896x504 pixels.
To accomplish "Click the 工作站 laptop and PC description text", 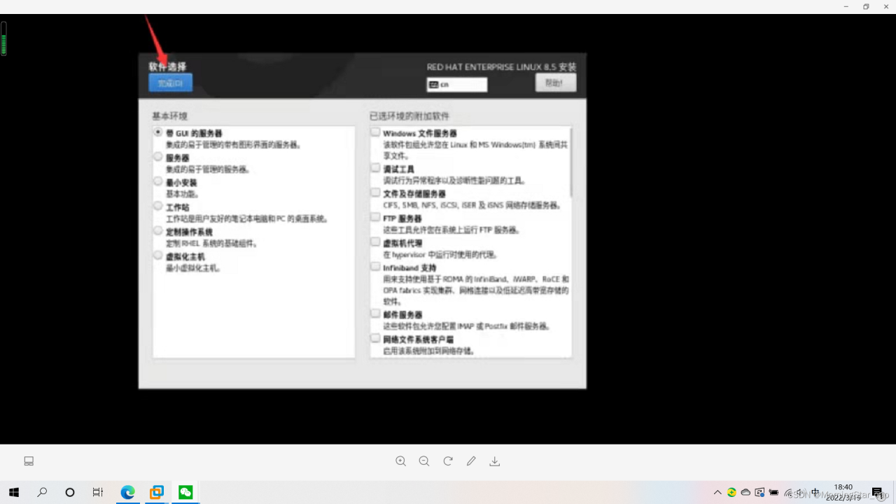I will tap(247, 219).
